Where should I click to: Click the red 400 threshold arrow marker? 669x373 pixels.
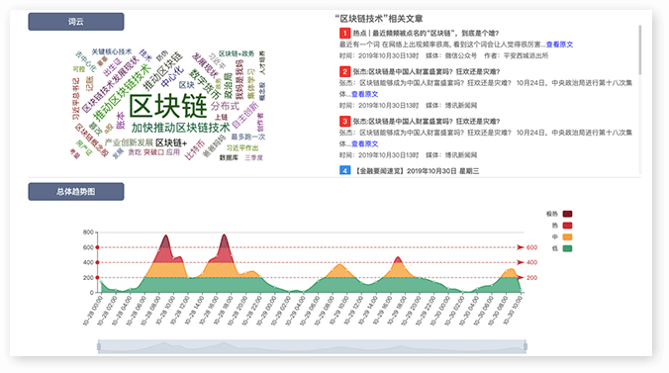(521, 262)
